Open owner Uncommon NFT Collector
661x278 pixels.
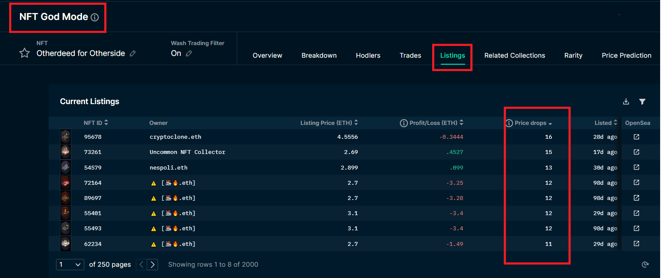point(187,152)
